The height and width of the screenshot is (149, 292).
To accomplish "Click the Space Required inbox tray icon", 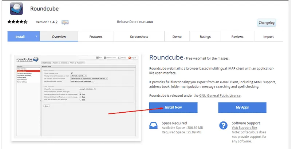I will [154, 126].
